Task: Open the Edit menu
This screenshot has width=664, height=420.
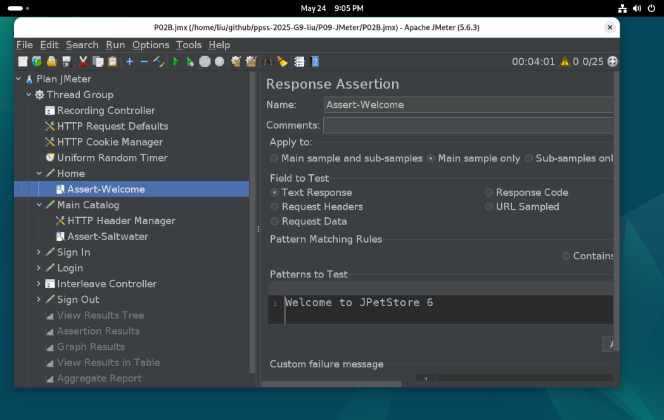Action: point(49,45)
